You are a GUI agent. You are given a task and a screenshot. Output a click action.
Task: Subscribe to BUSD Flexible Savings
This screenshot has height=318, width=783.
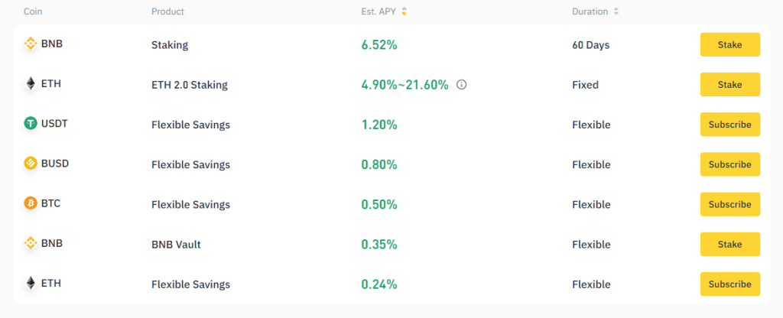tap(729, 164)
